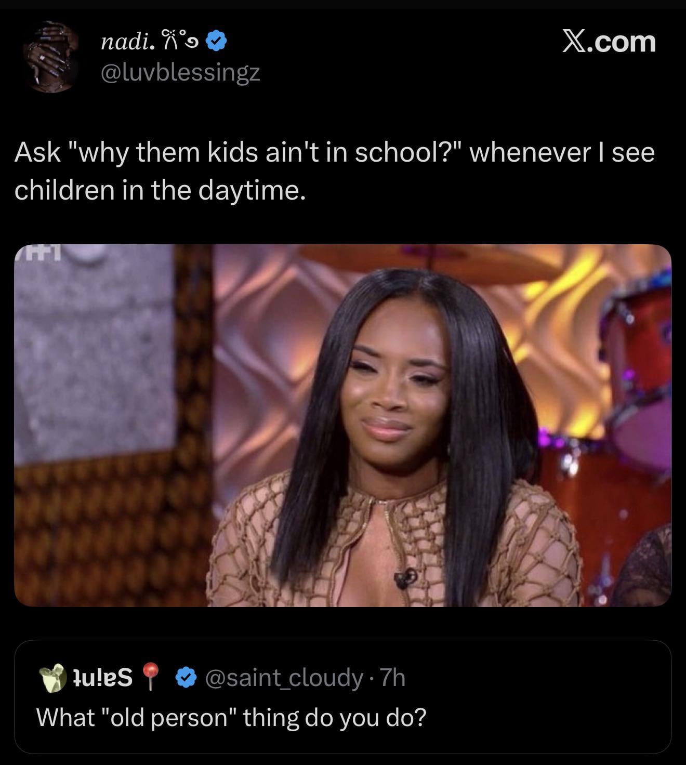Viewport: 686px width, 765px height.
Task: Click the 7h timestamp of the quoted tweet
Action: pos(392,678)
